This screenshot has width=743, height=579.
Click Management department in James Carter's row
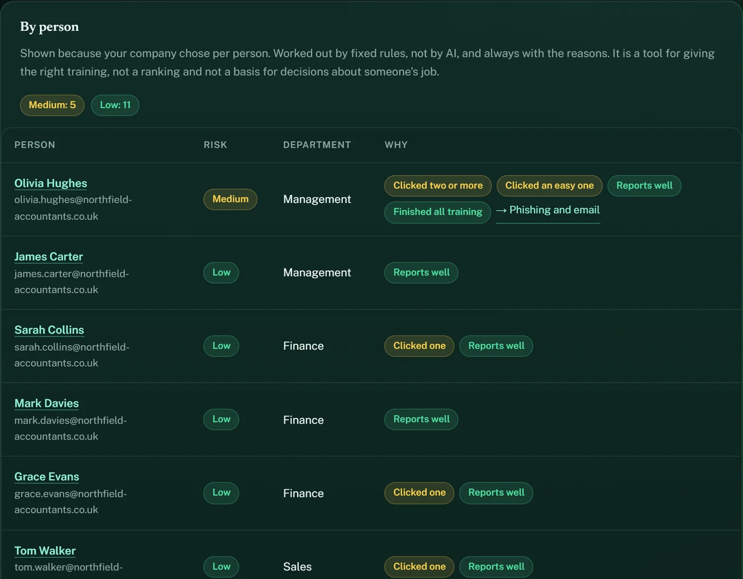(x=317, y=273)
